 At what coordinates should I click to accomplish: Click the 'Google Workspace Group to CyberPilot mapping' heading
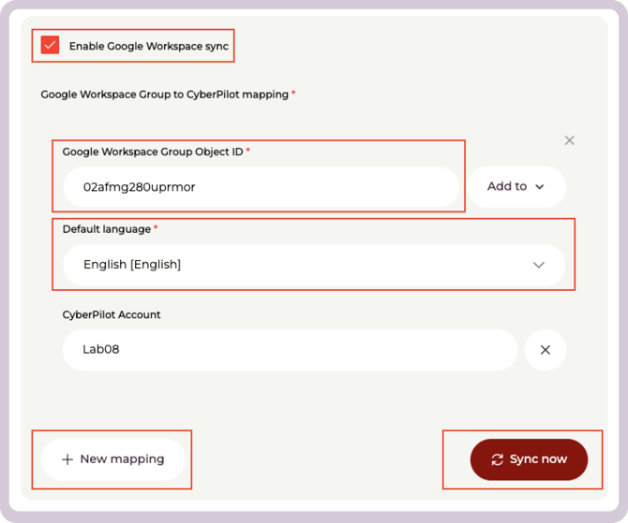pyautogui.click(x=164, y=94)
